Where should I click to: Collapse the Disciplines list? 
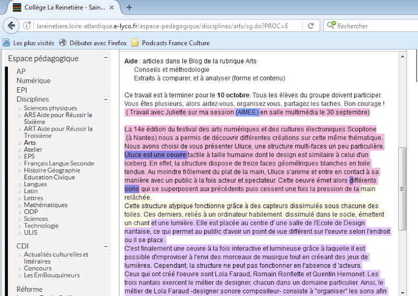[106, 99]
